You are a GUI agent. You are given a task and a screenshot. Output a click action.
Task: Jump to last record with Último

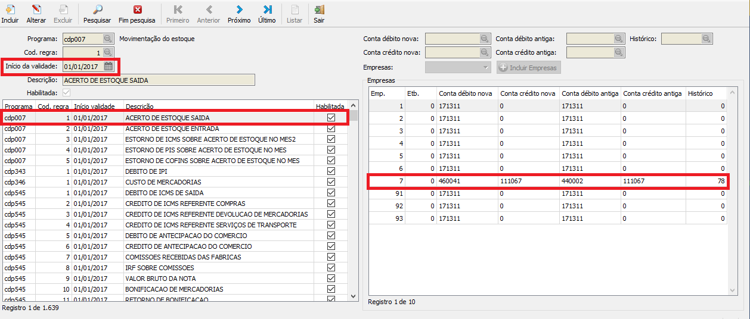[x=267, y=10]
